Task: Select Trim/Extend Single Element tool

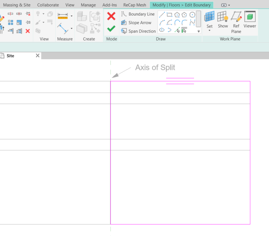Action: click(x=10, y=31)
